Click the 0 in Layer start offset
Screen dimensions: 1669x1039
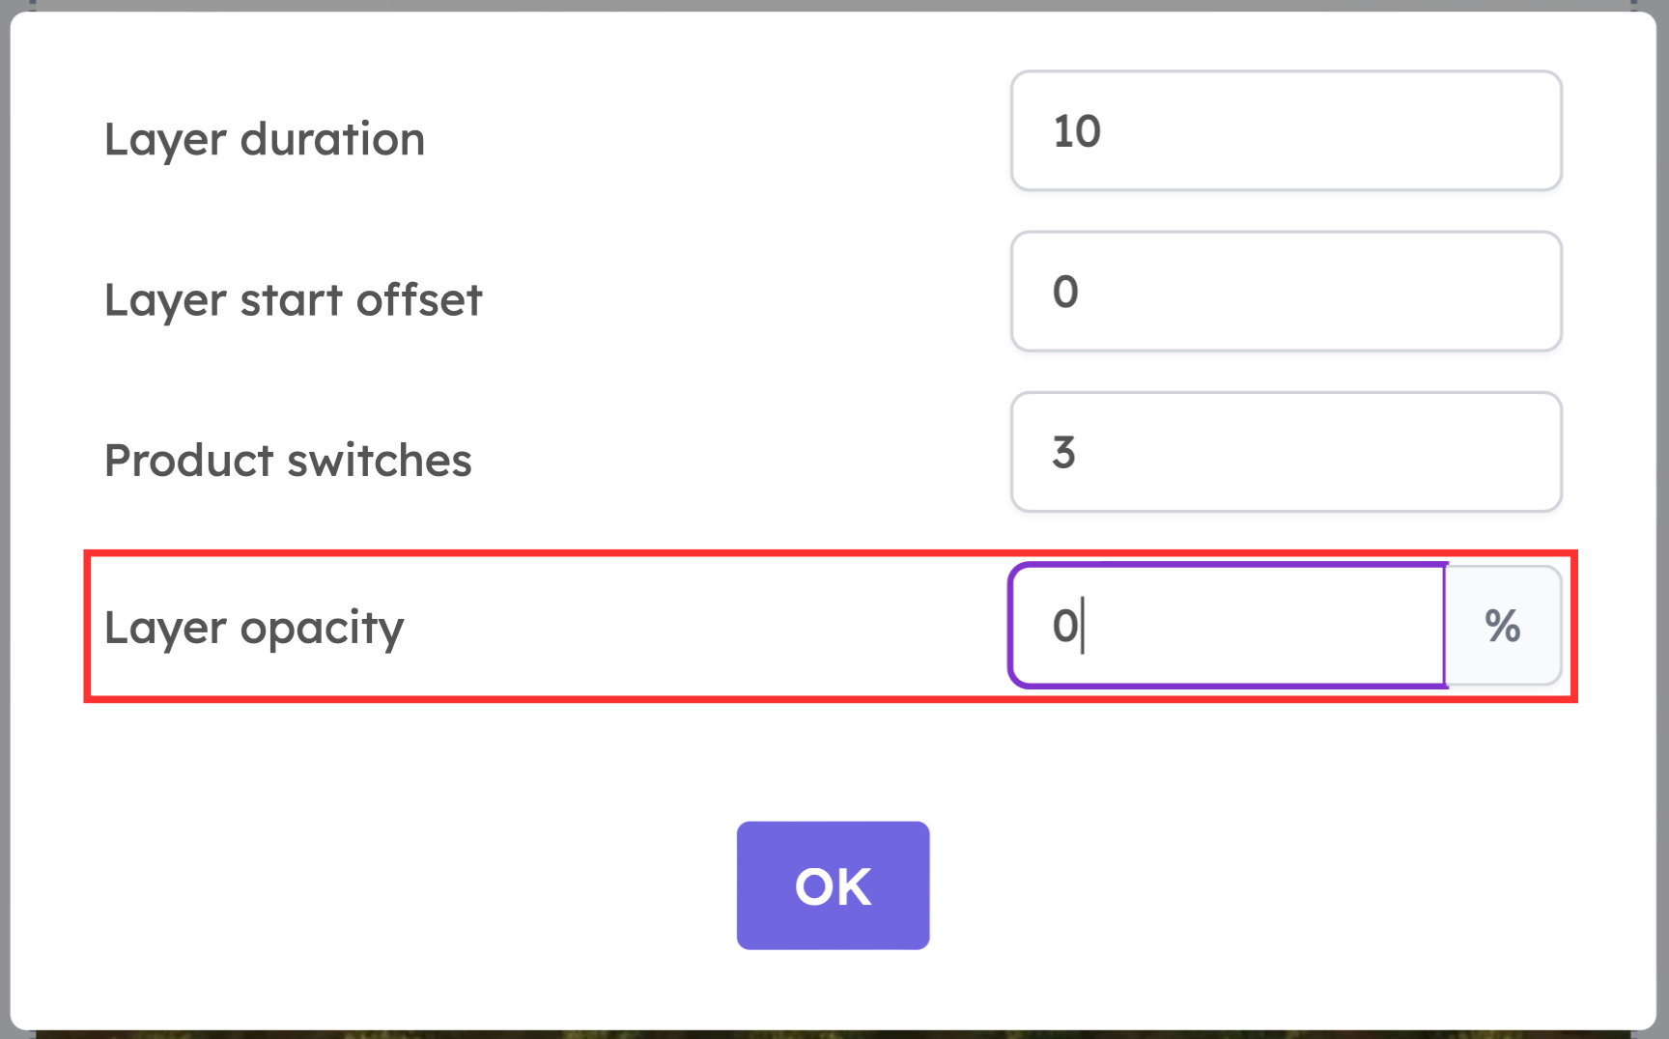(x=1065, y=292)
